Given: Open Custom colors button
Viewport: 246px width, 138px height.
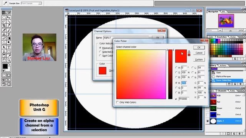Looking at the screenshot, I should (199, 60).
